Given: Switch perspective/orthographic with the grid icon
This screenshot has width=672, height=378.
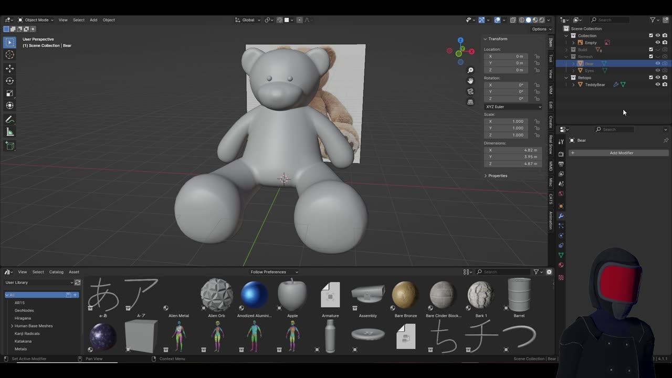Looking at the screenshot, I should tap(470, 102).
